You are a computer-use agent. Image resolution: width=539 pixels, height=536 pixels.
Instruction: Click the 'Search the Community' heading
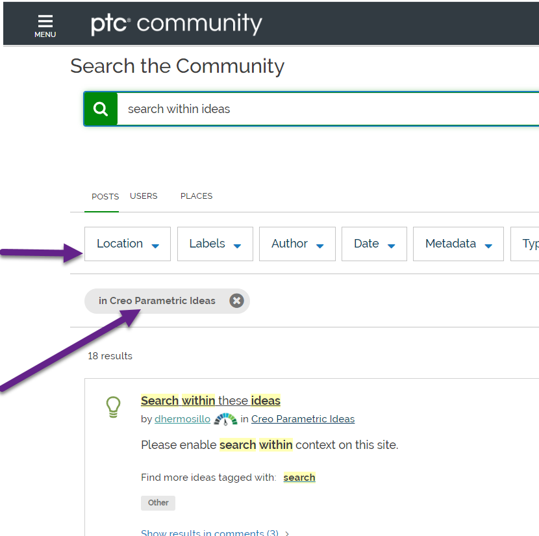pos(177,66)
